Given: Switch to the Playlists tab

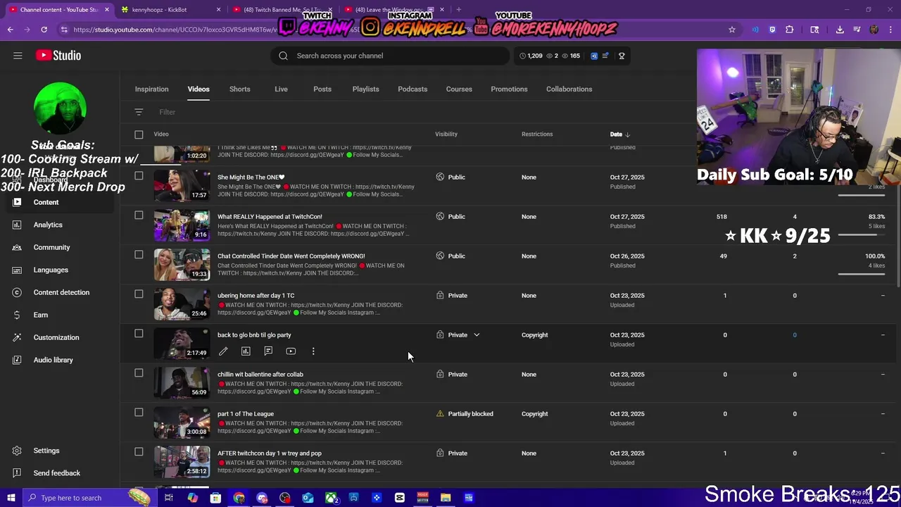Looking at the screenshot, I should (365, 89).
